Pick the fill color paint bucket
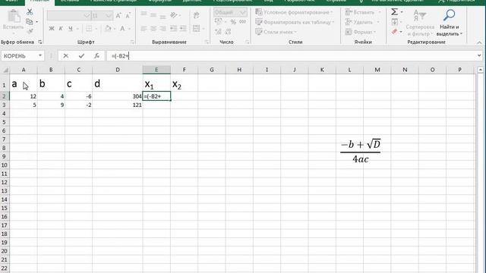 pyautogui.click(x=108, y=29)
